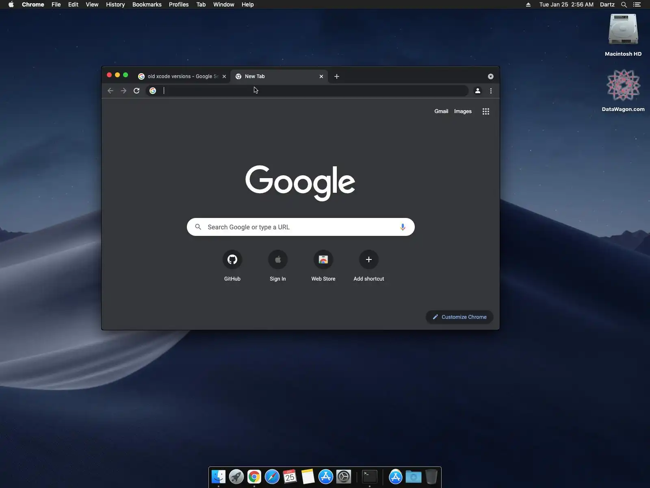Image resolution: width=650 pixels, height=488 pixels.
Task: Click the eject icon in the menu bar
Action: point(528,4)
